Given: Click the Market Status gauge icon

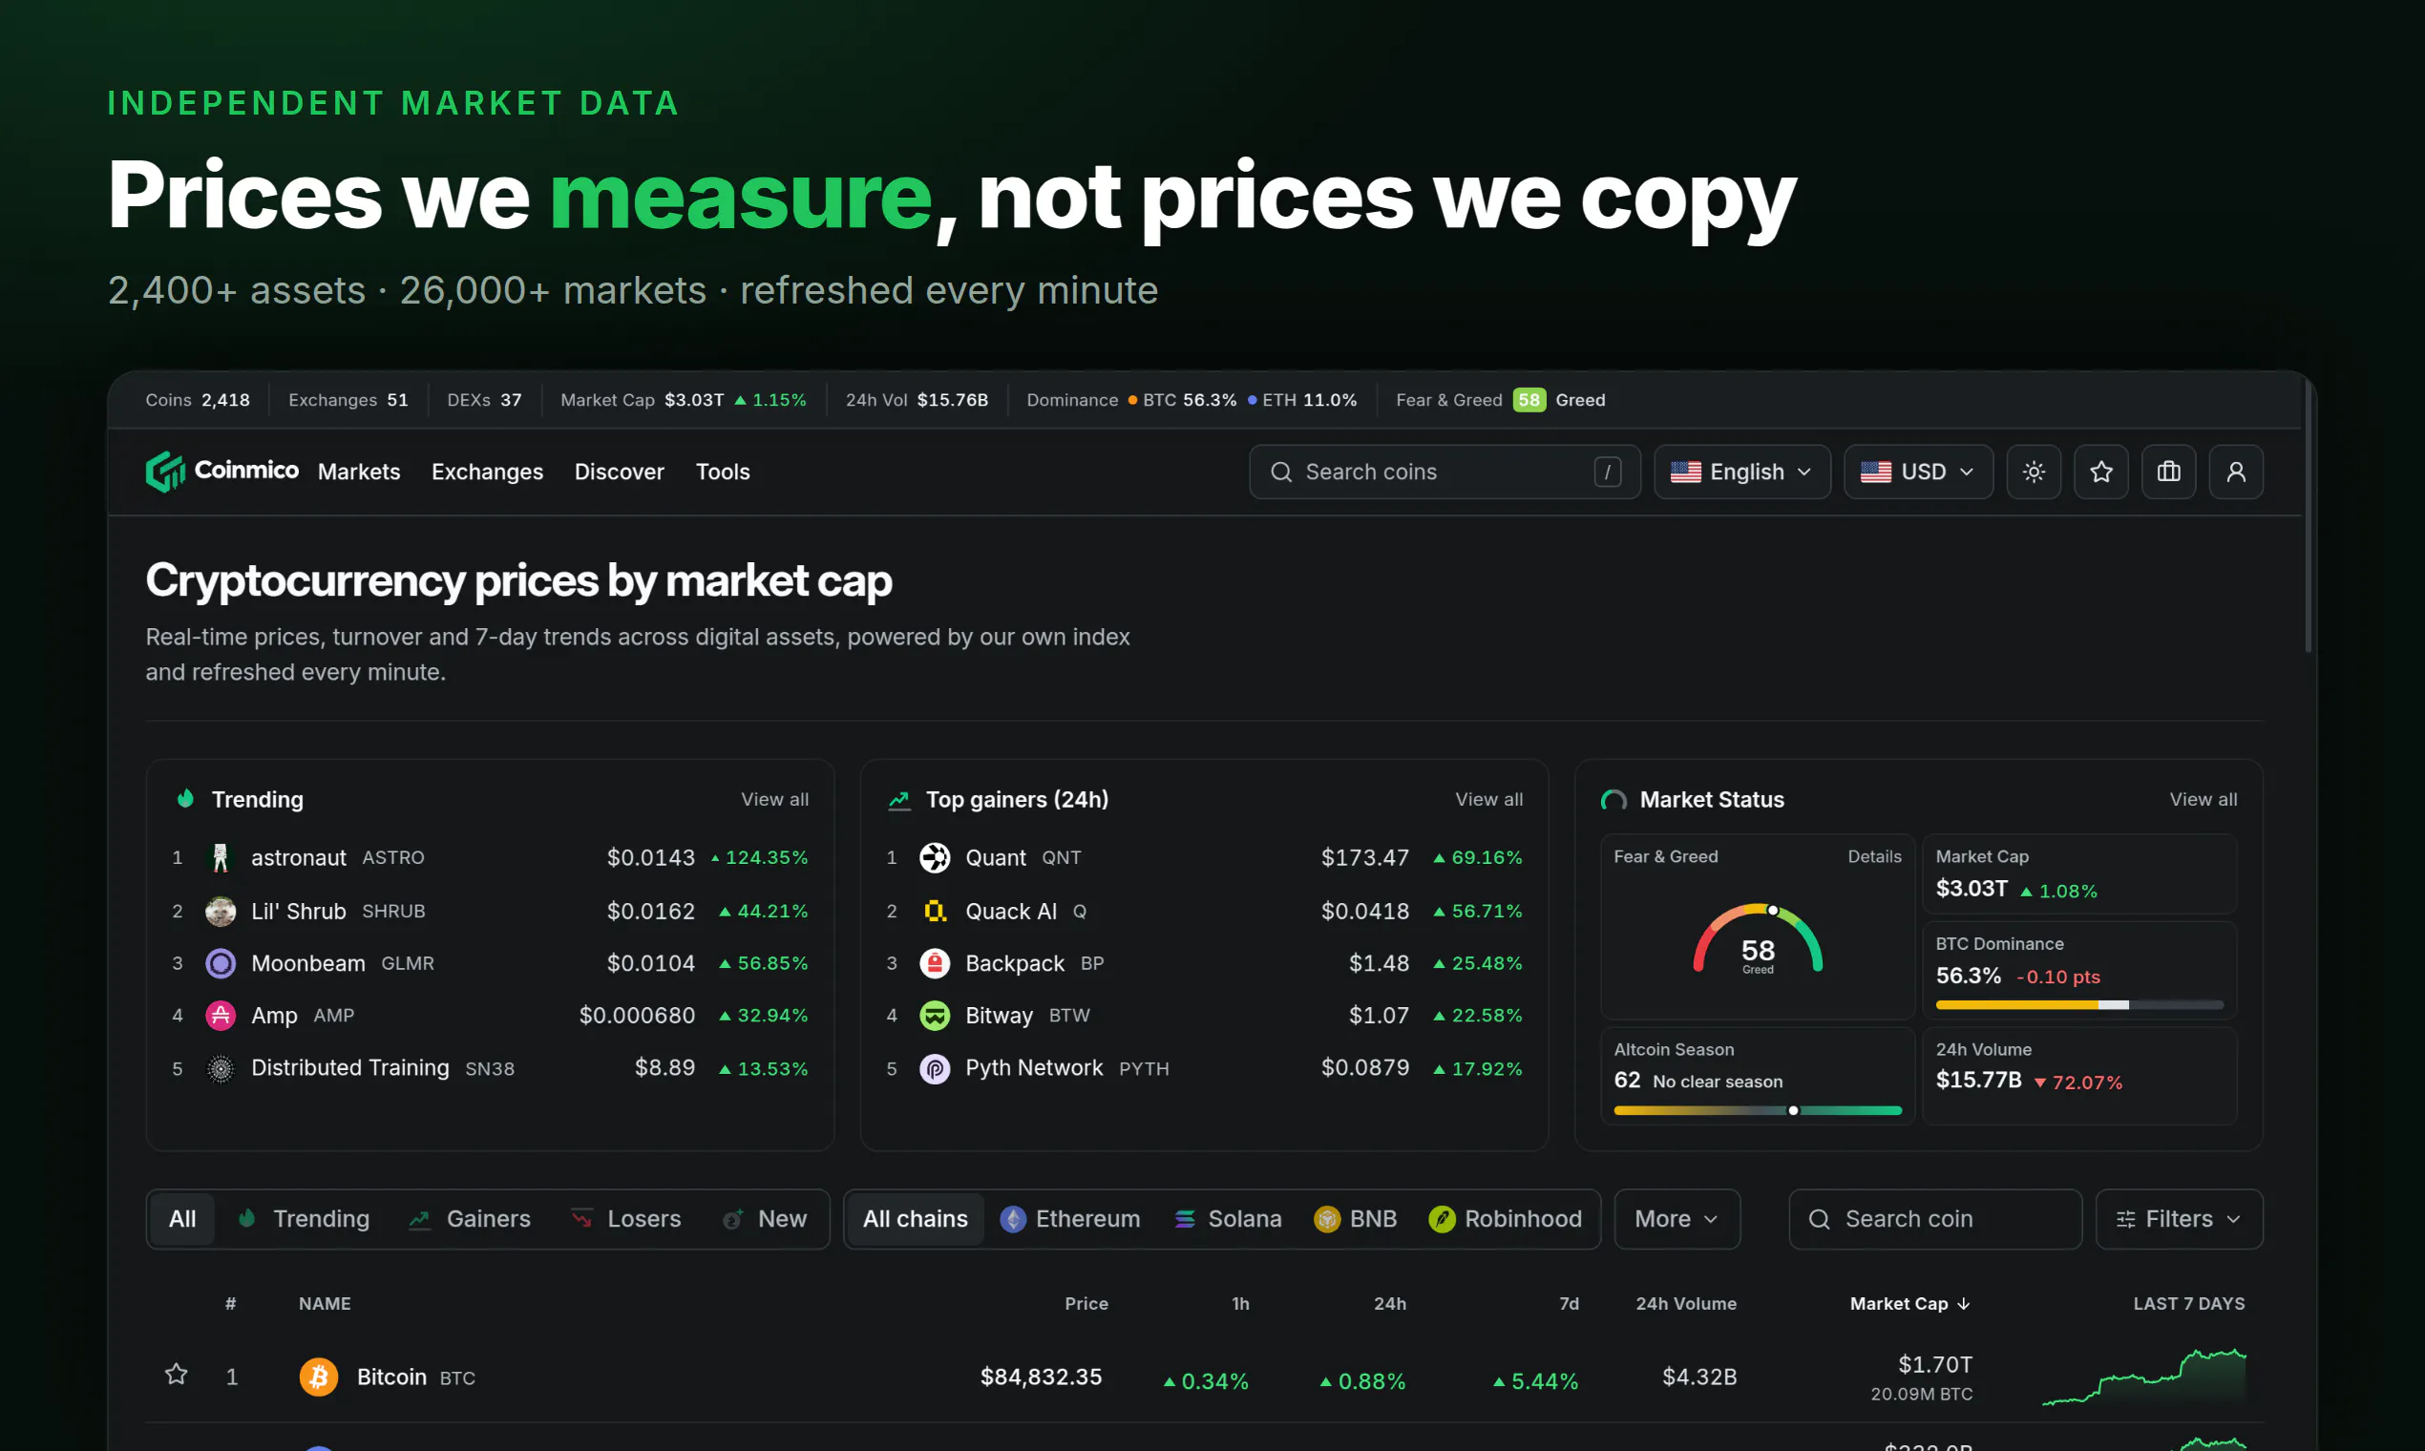Looking at the screenshot, I should 1613,801.
